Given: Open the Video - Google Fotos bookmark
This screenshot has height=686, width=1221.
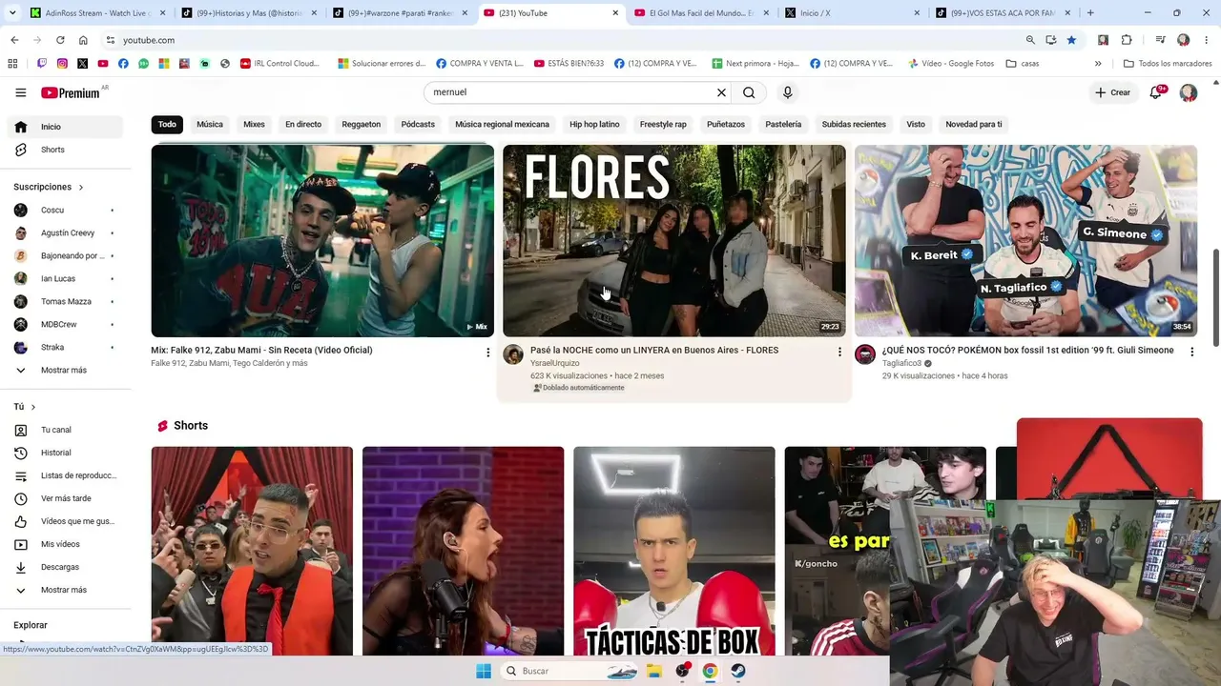Looking at the screenshot, I should click(950, 64).
